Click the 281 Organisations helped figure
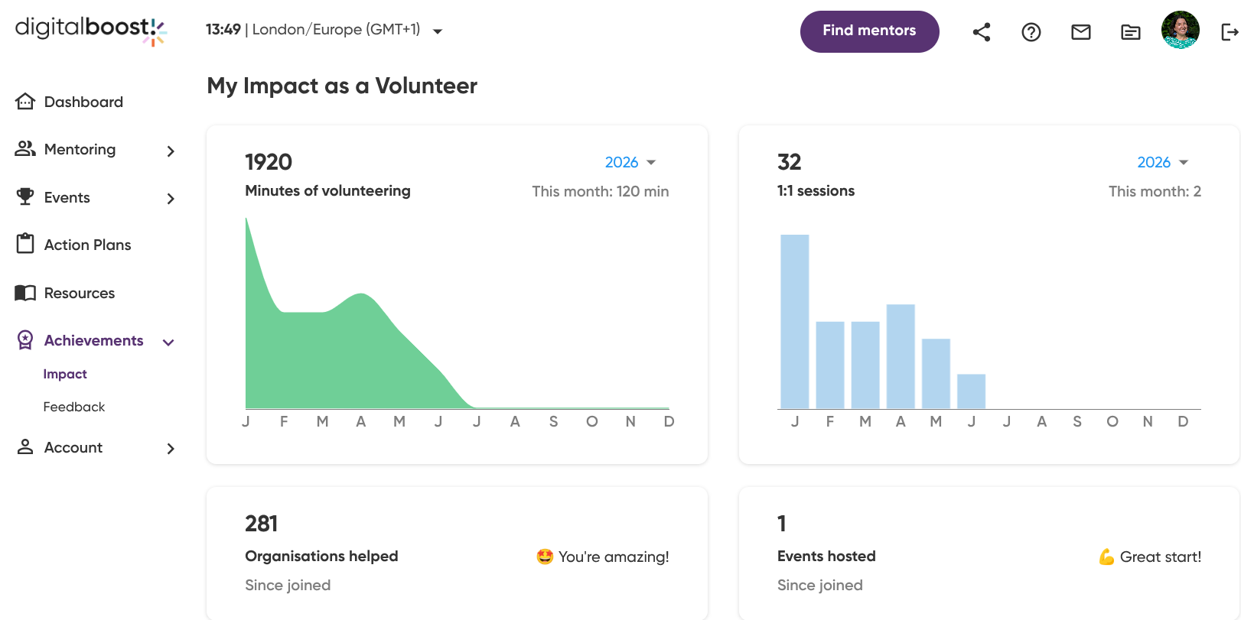This screenshot has height=620, width=1241. [x=262, y=524]
